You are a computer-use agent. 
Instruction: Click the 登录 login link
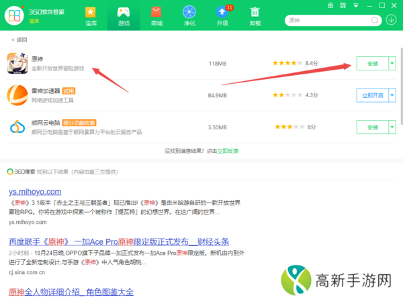34,21
